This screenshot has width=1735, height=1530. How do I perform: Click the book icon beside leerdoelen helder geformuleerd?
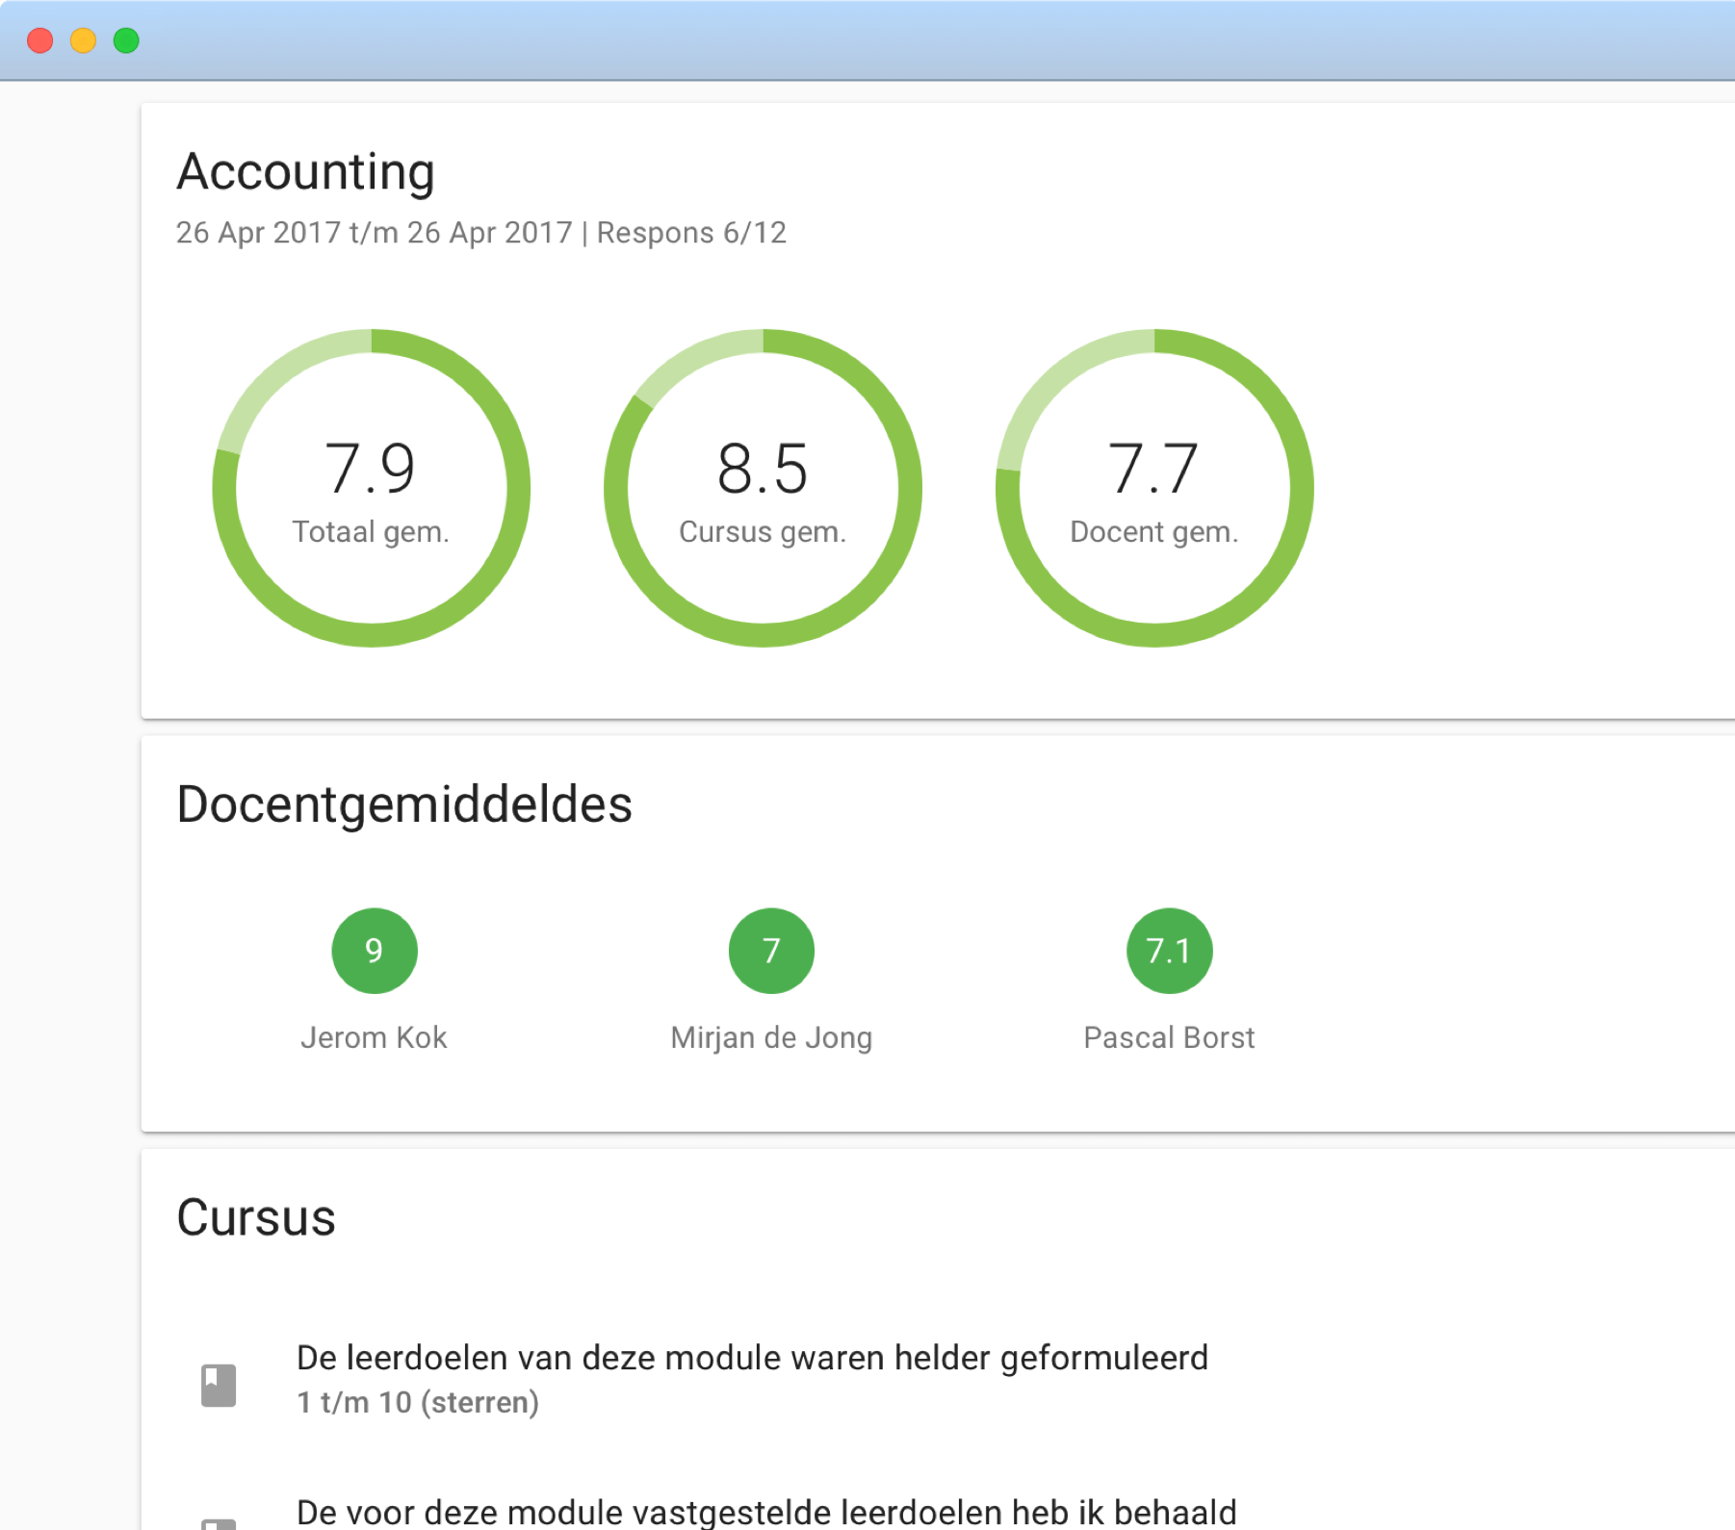(x=219, y=1385)
